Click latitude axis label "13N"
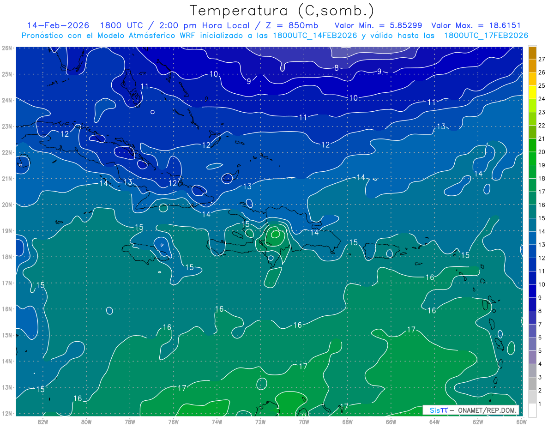 [7, 387]
